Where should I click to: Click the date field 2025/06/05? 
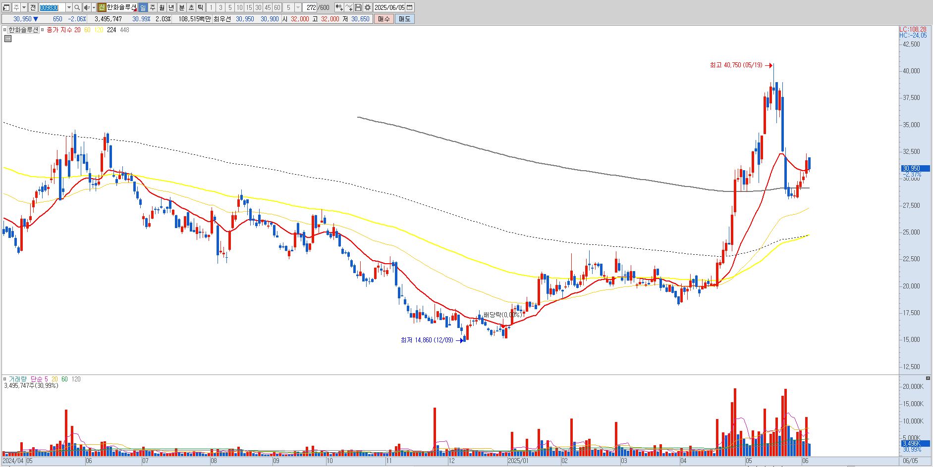389,7
